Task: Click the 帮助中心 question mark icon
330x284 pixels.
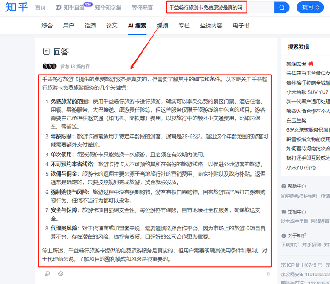Action: 284,186
